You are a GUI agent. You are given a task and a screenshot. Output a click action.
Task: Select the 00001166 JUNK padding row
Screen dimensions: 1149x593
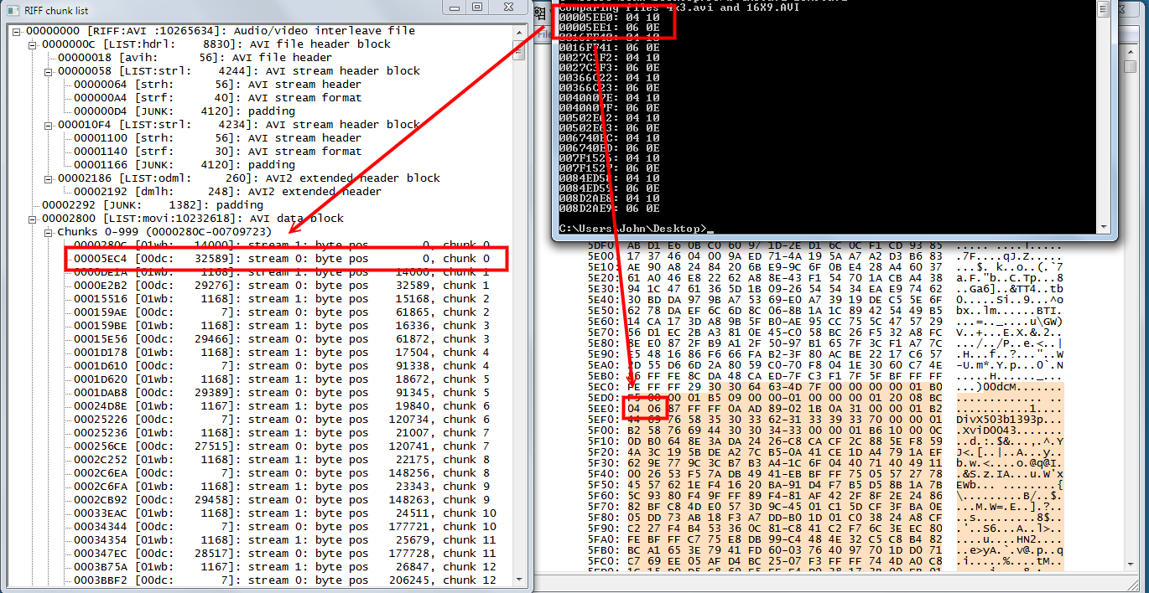coord(185,165)
